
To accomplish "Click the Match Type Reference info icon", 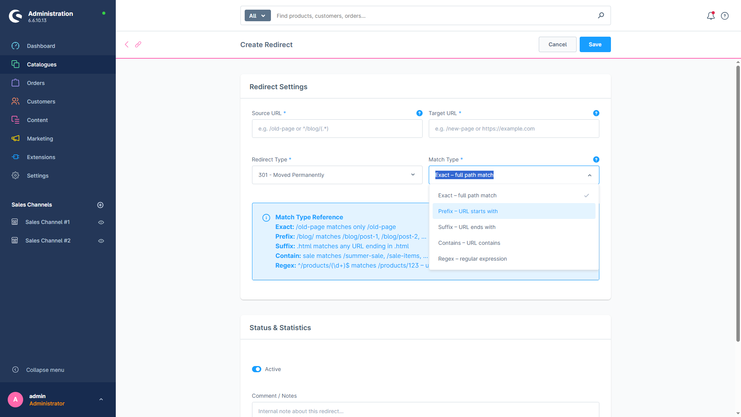I will (266, 218).
